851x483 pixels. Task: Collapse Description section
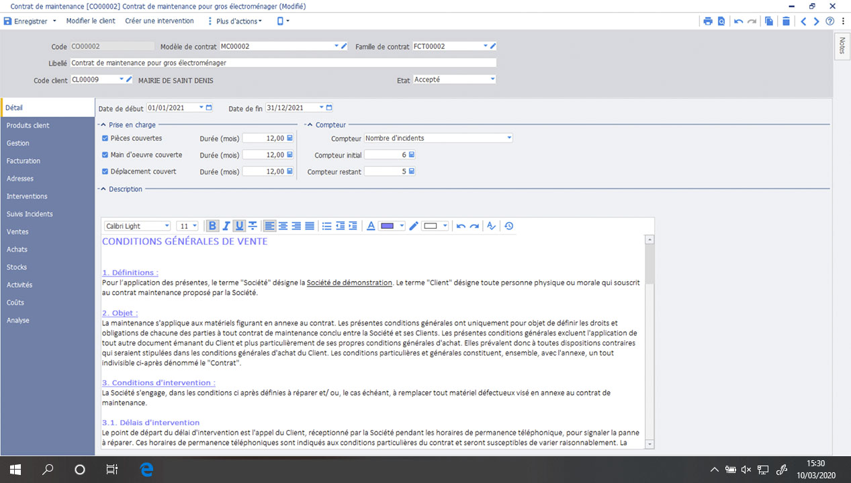click(103, 189)
